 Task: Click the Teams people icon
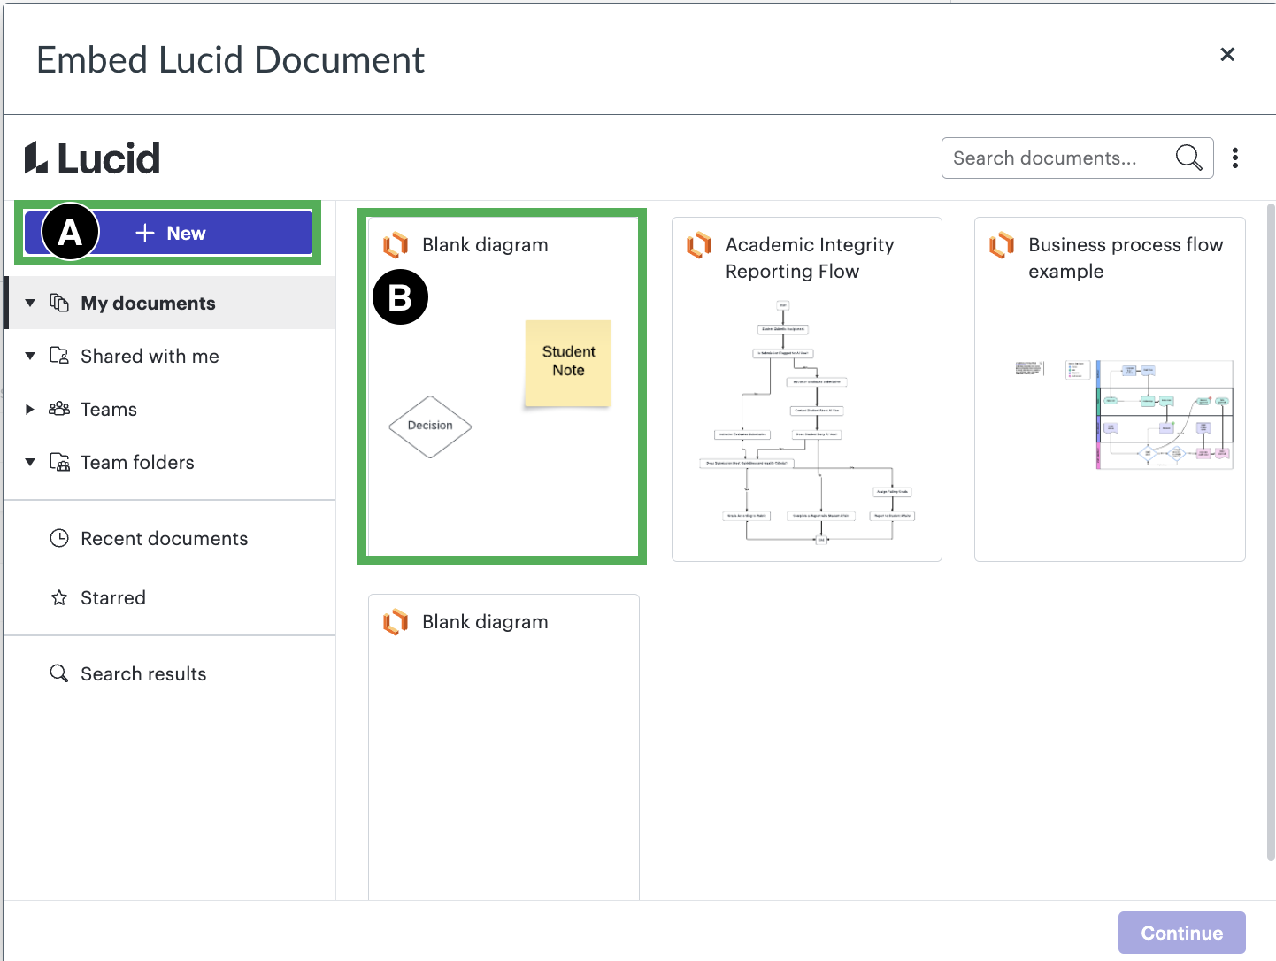(59, 409)
